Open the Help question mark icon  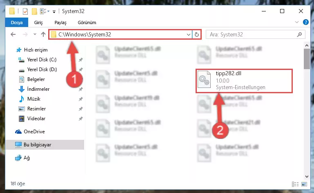coord(305,22)
